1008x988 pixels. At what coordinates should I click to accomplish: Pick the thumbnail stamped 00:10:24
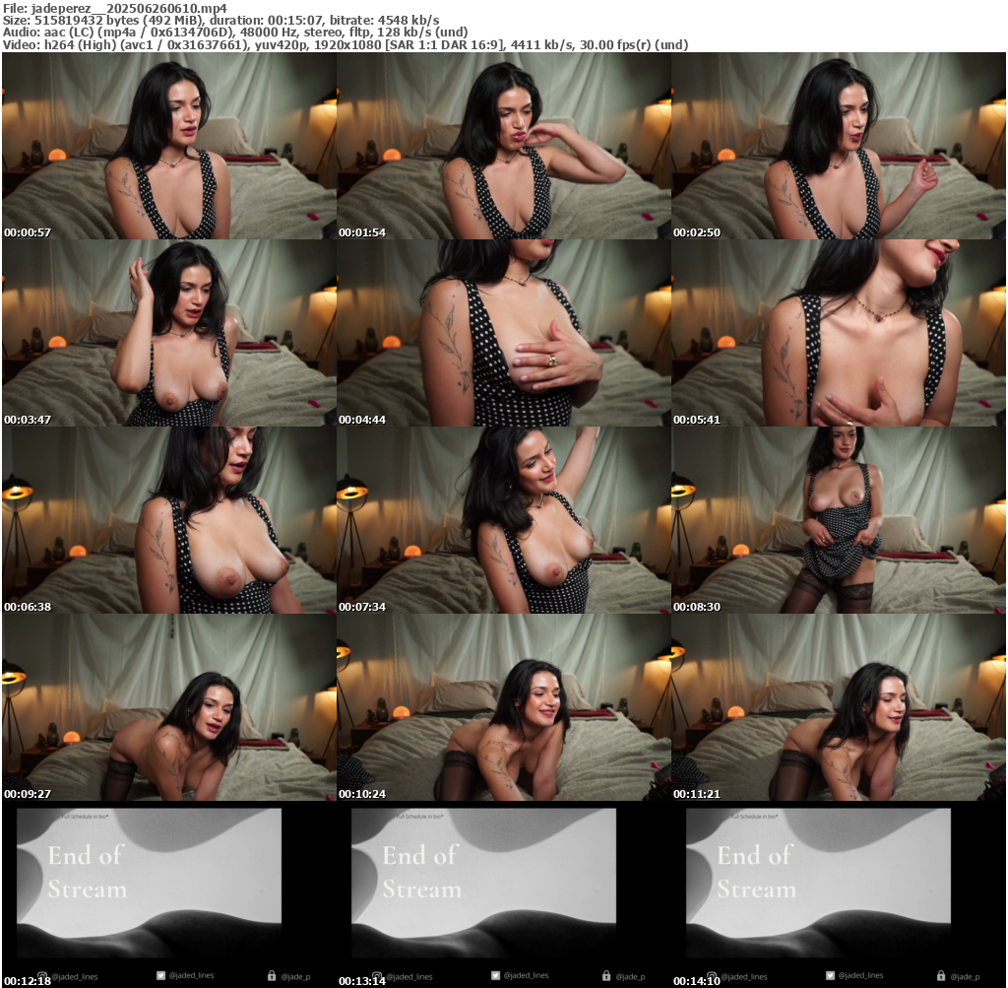click(x=504, y=707)
